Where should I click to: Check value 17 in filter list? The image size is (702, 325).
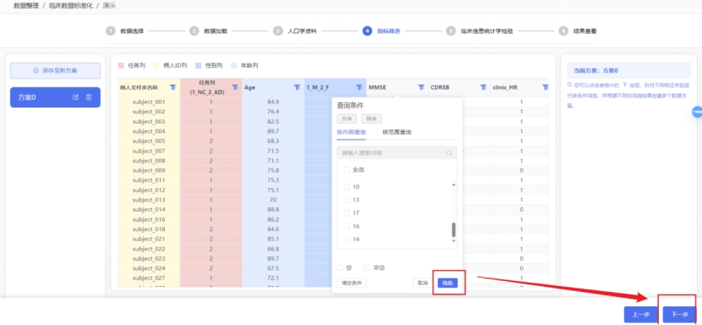[x=346, y=213]
